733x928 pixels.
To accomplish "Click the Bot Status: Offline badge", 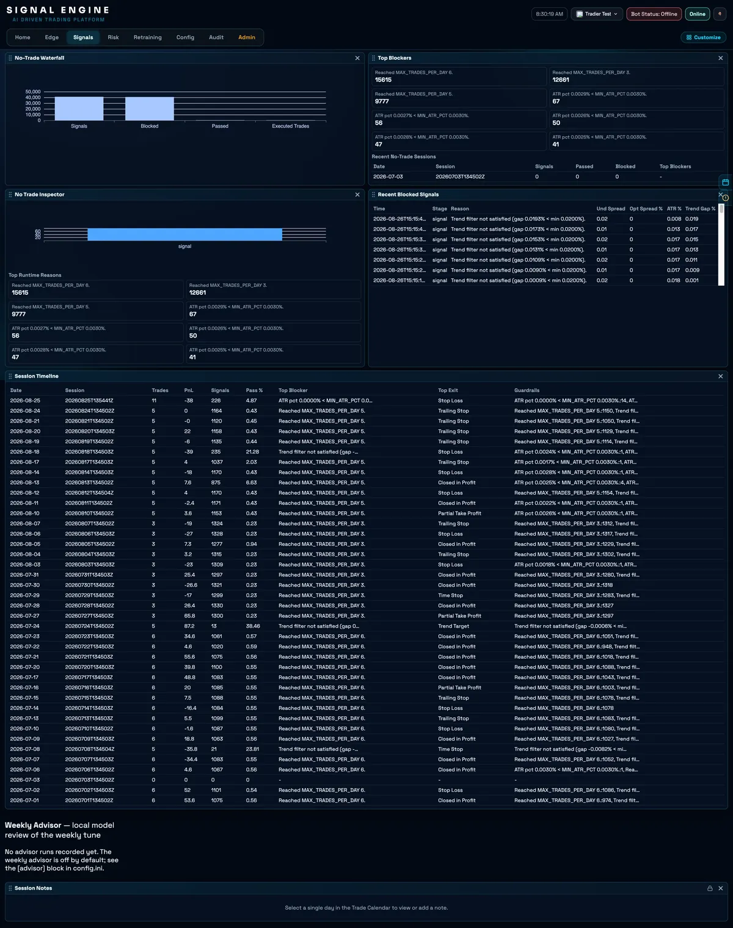I will 654,14.
